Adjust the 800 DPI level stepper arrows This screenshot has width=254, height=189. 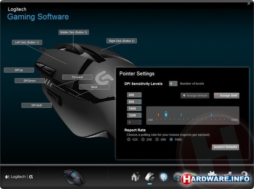tap(140, 102)
